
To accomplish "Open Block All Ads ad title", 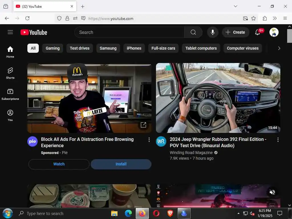I will [x=87, y=143].
